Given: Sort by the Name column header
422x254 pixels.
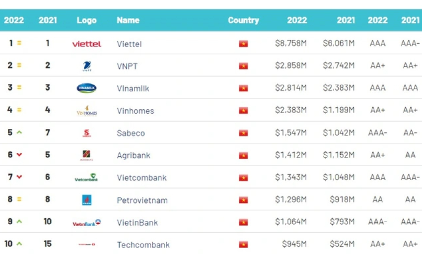Looking at the screenshot, I should point(128,20).
